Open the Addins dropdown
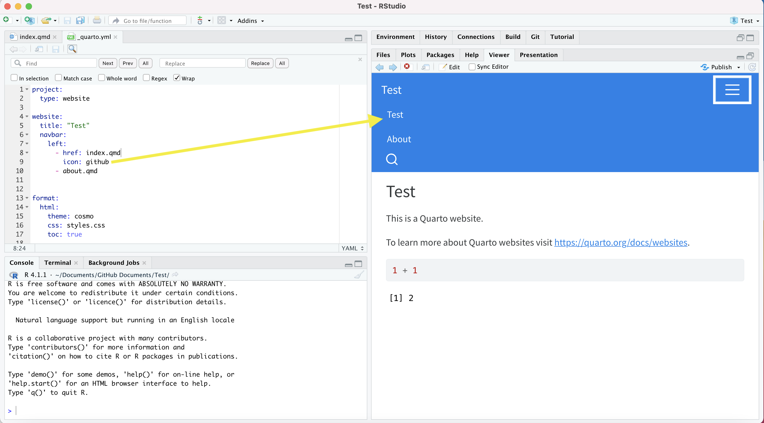The width and height of the screenshot is (764, 423). (x=251, y=21)
